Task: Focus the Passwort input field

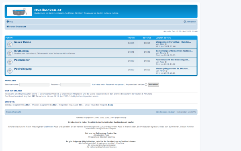Action: pyautogui.click(x=76, y=85)
